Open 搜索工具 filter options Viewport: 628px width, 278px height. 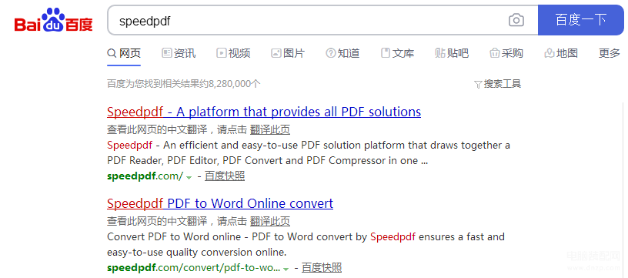pos(497,84)
